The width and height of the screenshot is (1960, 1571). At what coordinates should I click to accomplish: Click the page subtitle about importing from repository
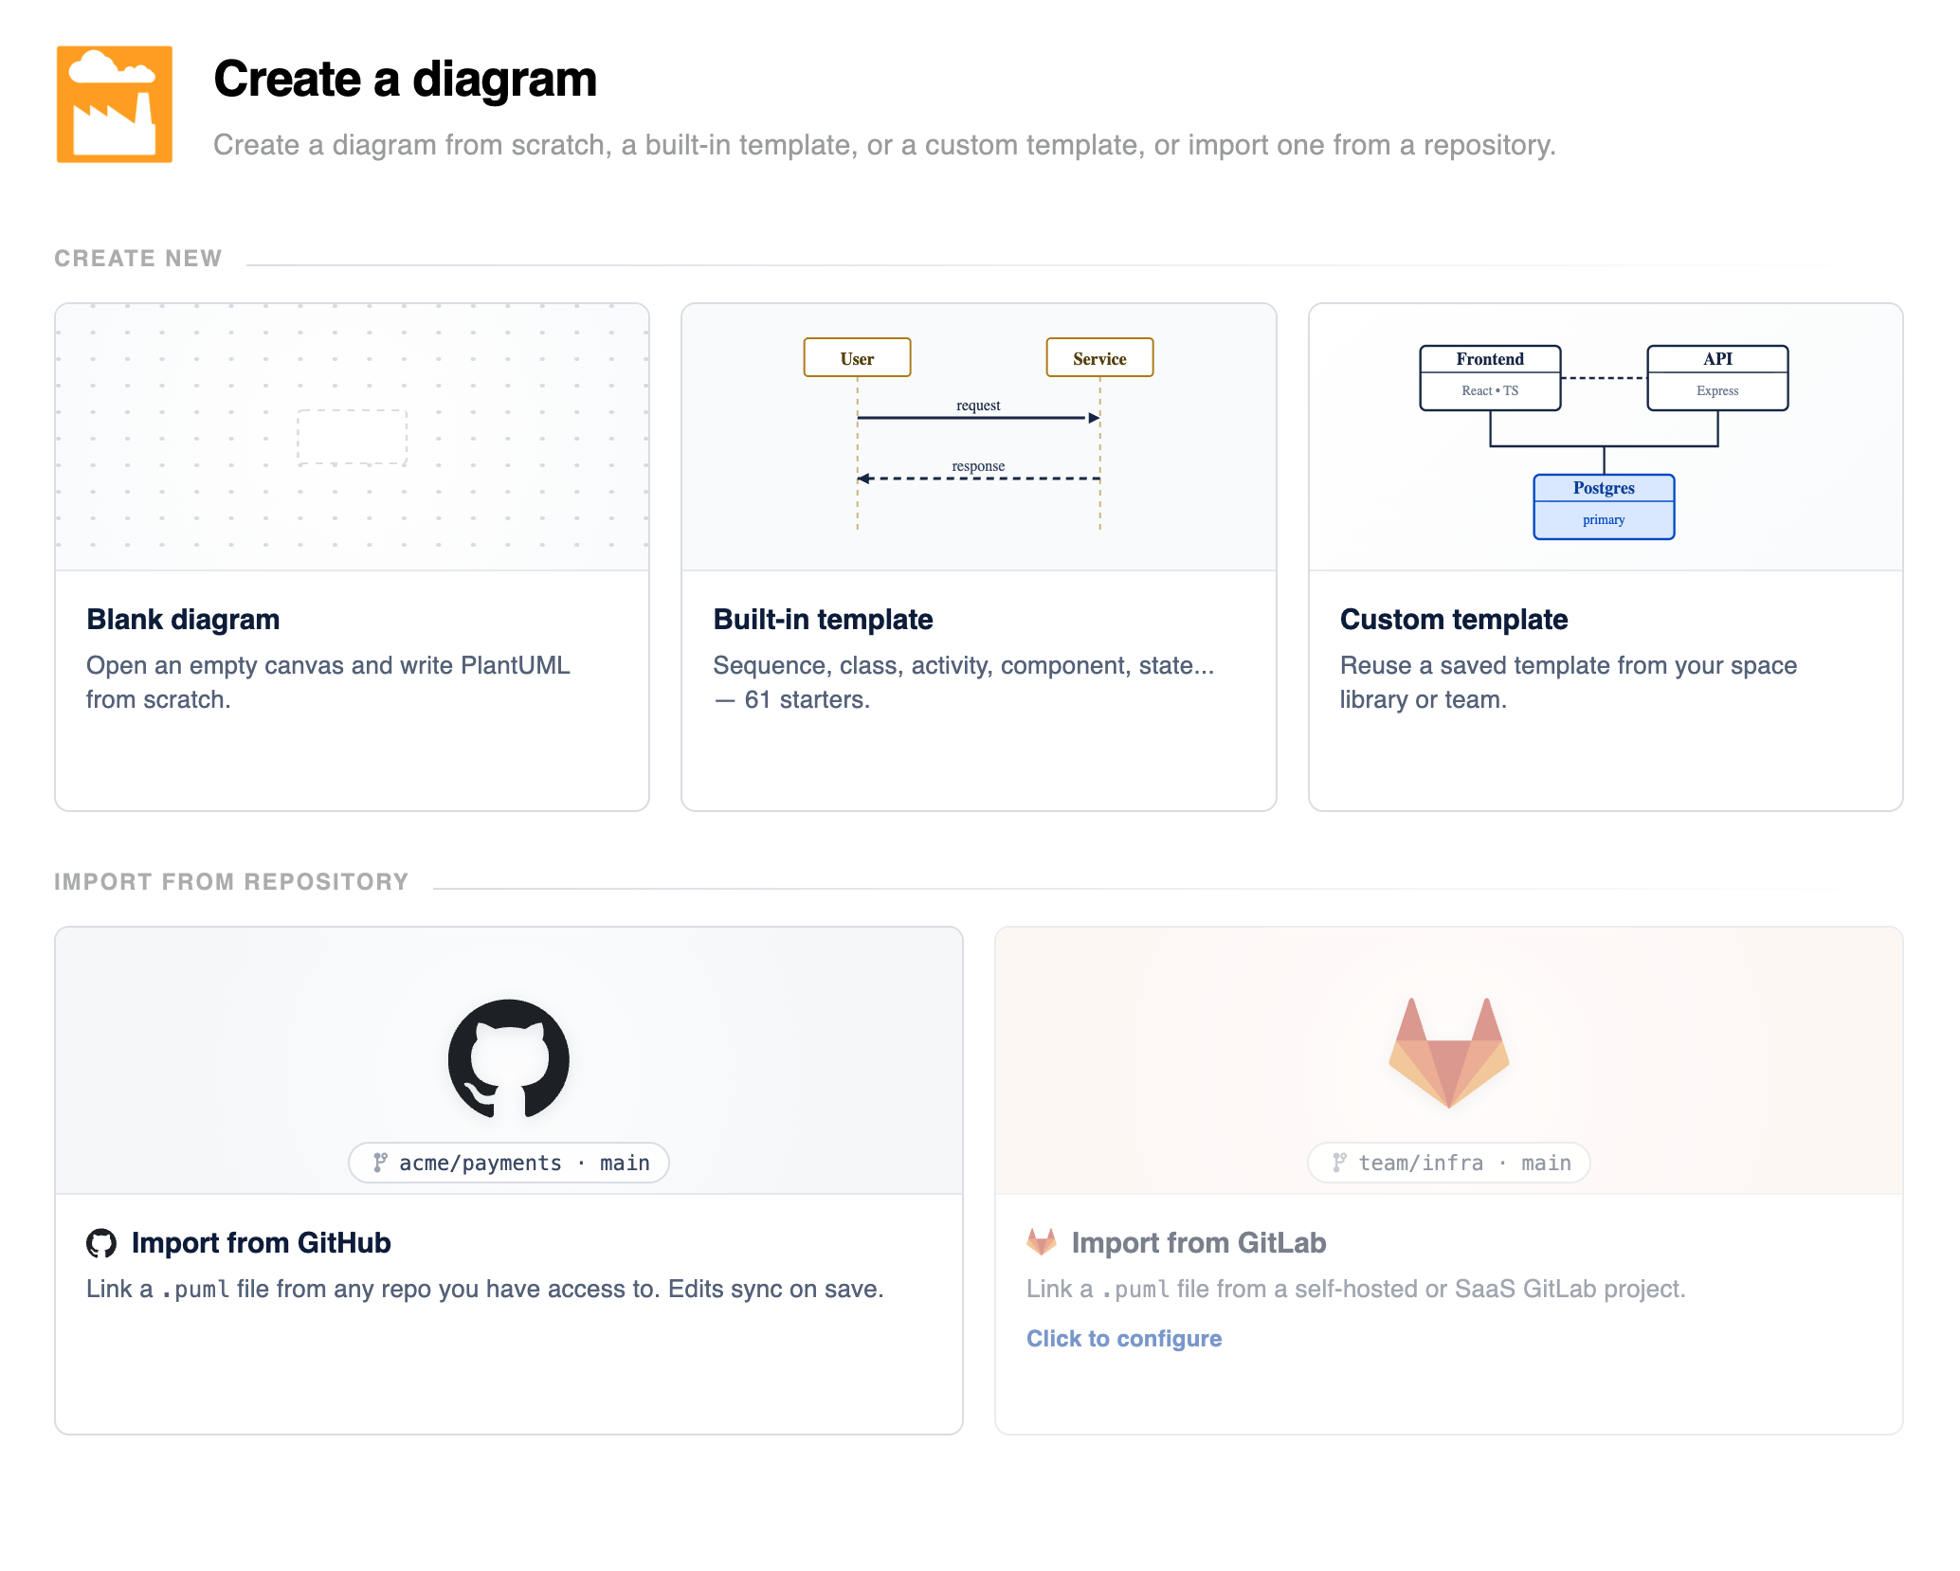pos(884,145)
